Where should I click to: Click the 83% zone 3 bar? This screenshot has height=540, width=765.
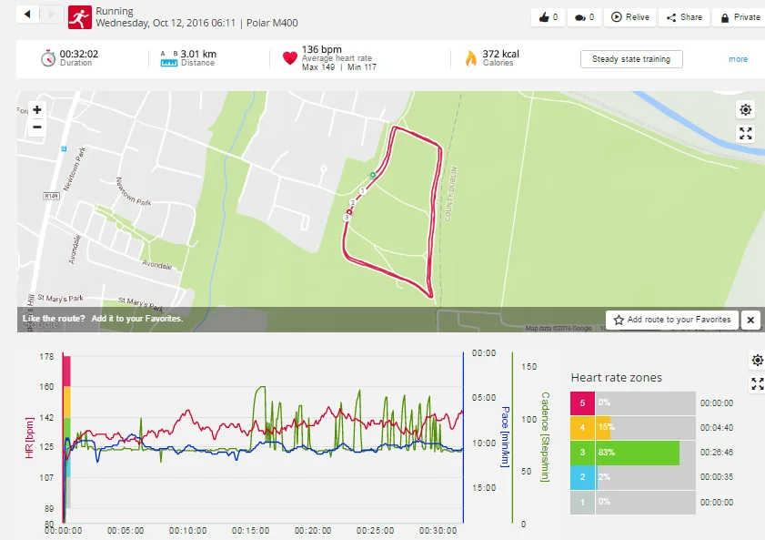(x=638, y=453)
